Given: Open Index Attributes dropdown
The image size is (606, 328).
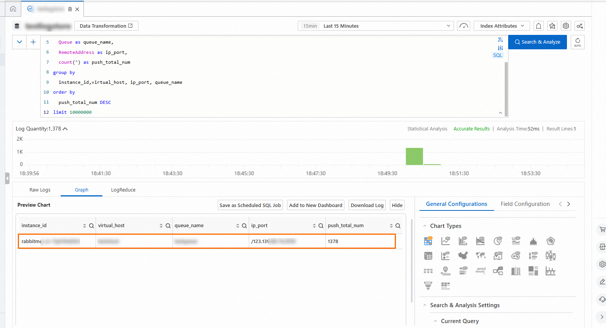Looking at the screenshot, I should tap(502, 26).
